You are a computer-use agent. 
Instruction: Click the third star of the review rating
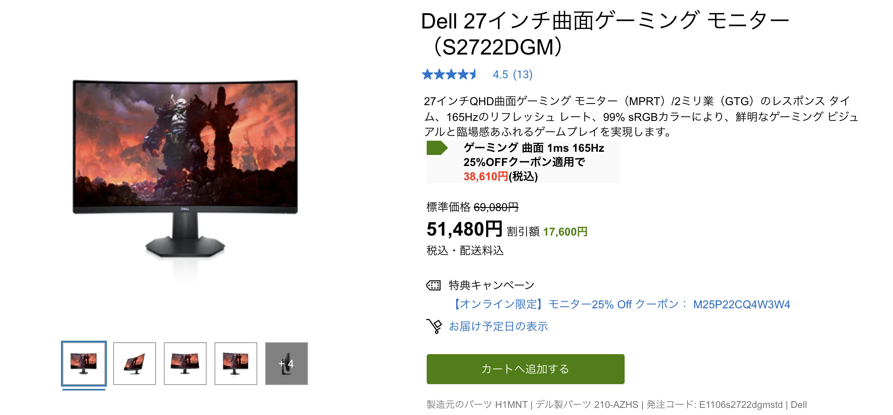(x=451, y=74)
